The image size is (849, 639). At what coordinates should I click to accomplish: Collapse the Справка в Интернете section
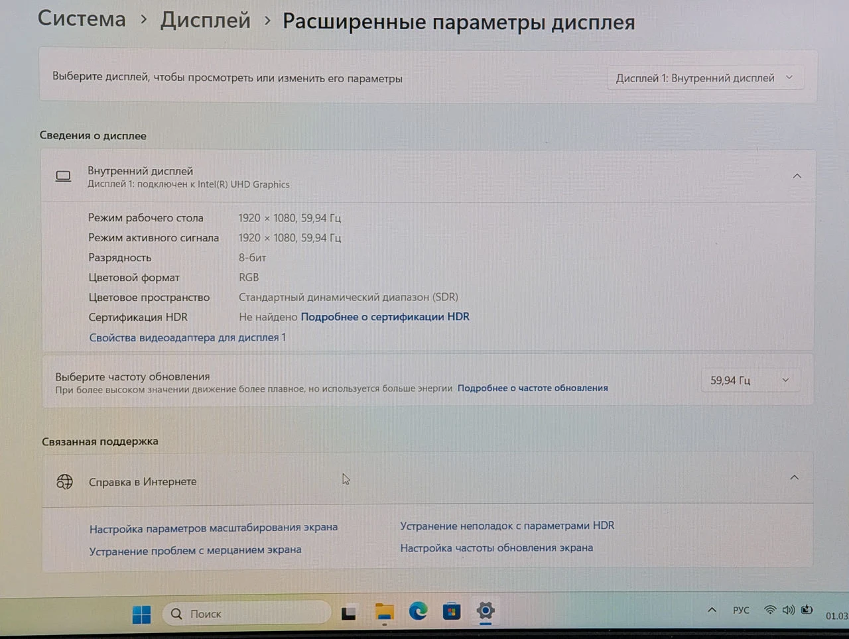pos(794,477)
